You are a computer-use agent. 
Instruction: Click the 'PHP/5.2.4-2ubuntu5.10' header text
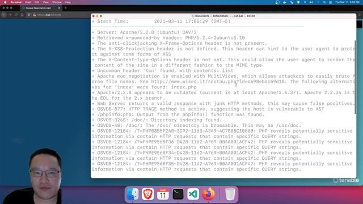214,38
